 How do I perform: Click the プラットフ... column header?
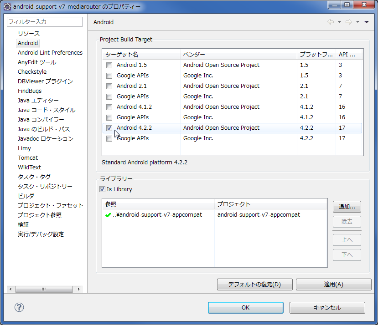click(x=316, y=55)
